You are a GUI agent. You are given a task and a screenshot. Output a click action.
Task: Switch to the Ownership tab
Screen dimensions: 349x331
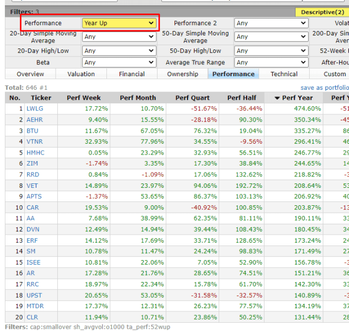(183, 74)
